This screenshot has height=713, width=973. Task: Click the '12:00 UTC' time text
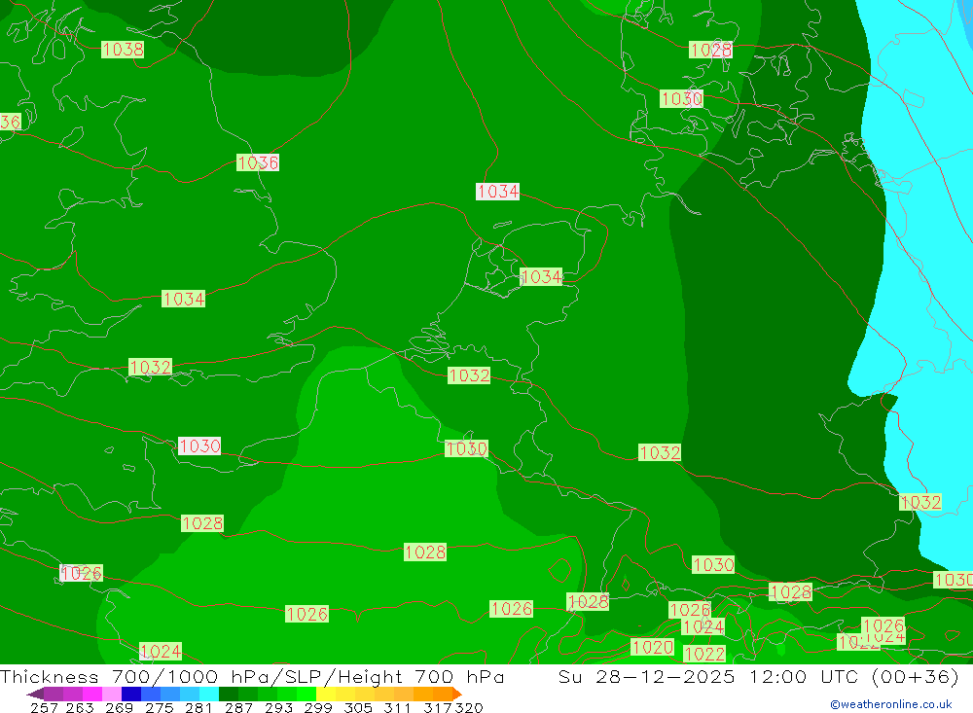click(x=806, y=676)
